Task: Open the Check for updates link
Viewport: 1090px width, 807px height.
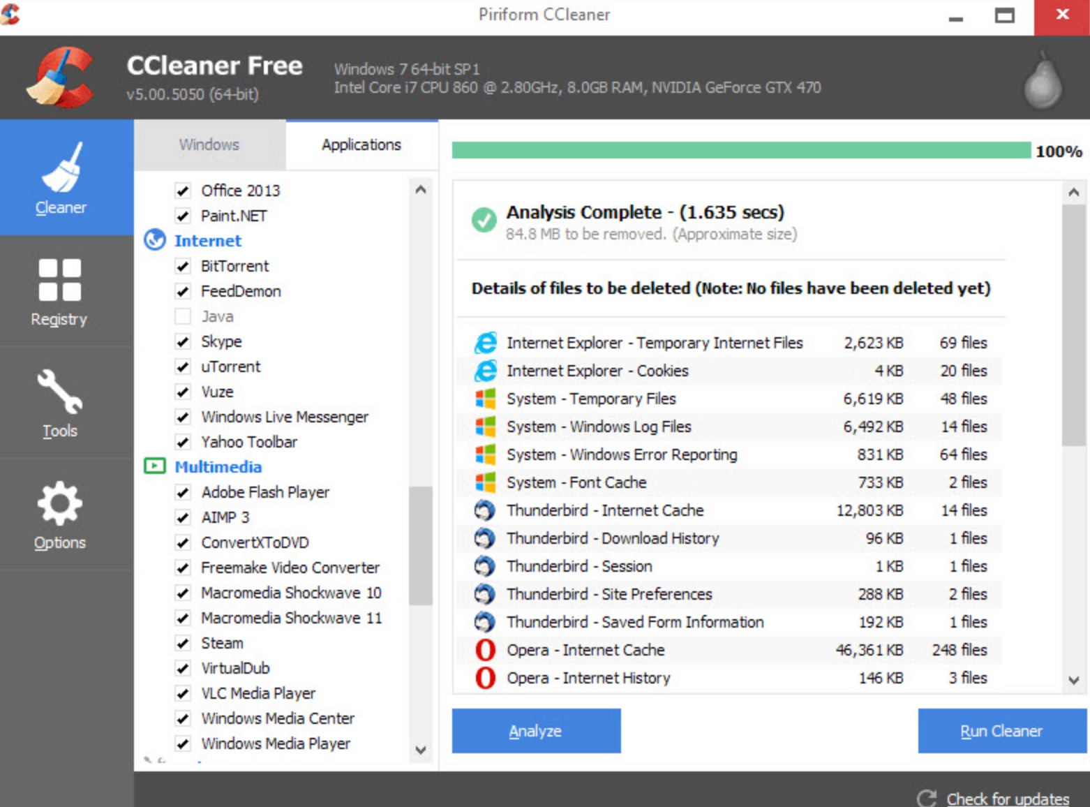Action: click(x=1008, y=799)
